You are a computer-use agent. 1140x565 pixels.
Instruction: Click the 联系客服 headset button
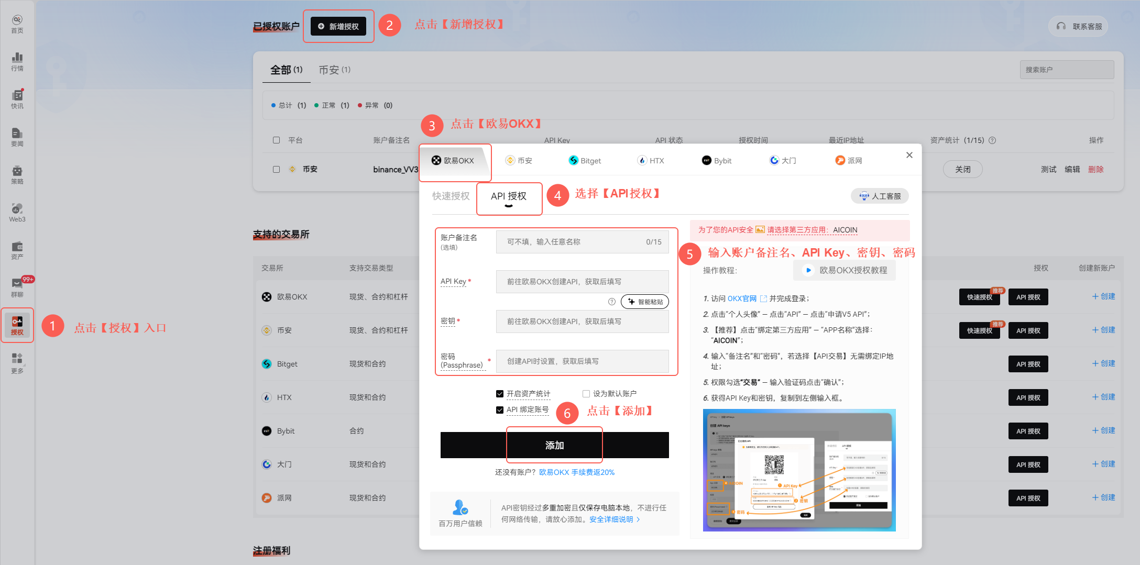[x=1079, y=26]
